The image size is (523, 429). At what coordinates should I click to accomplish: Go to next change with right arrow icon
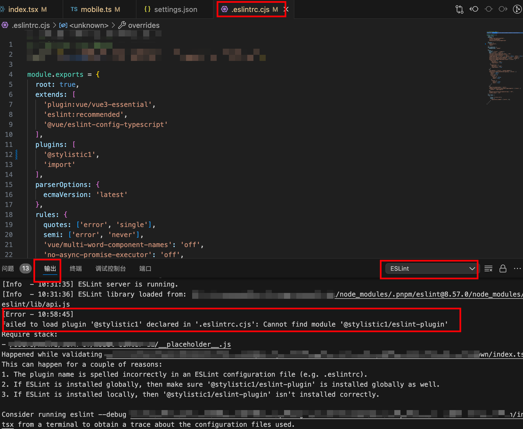coord(503,9)
